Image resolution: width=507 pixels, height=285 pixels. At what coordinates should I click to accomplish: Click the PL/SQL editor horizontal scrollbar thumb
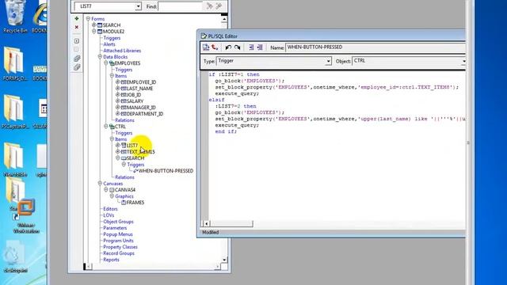[231, 223]
